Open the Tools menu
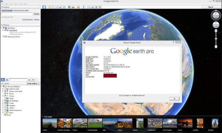 tap(16, 4)
